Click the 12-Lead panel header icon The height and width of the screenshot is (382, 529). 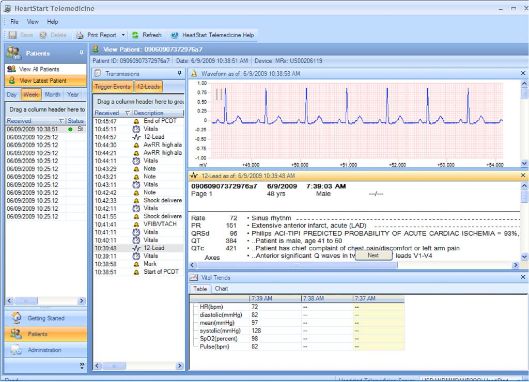(x=194, y=176)
